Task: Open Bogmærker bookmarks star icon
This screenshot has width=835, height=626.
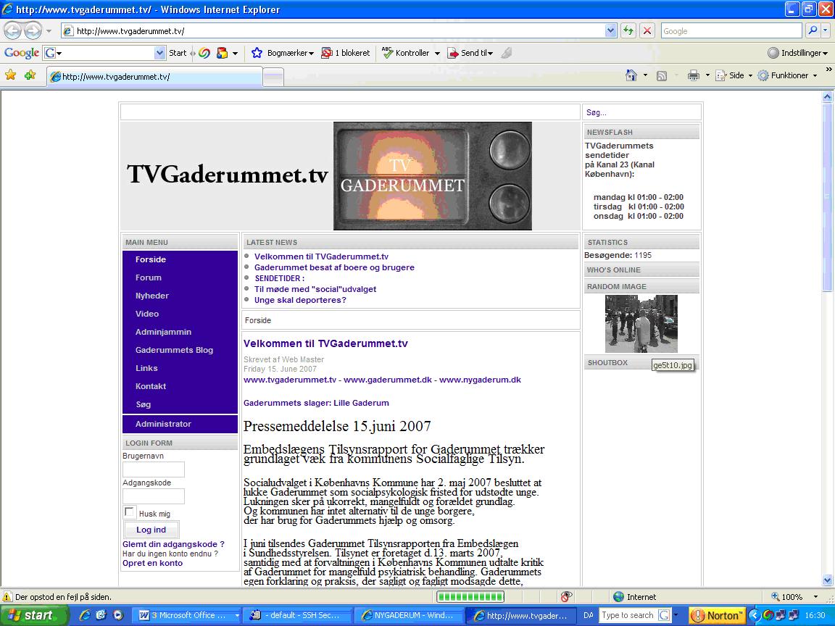Action: [x=257, y=53]
